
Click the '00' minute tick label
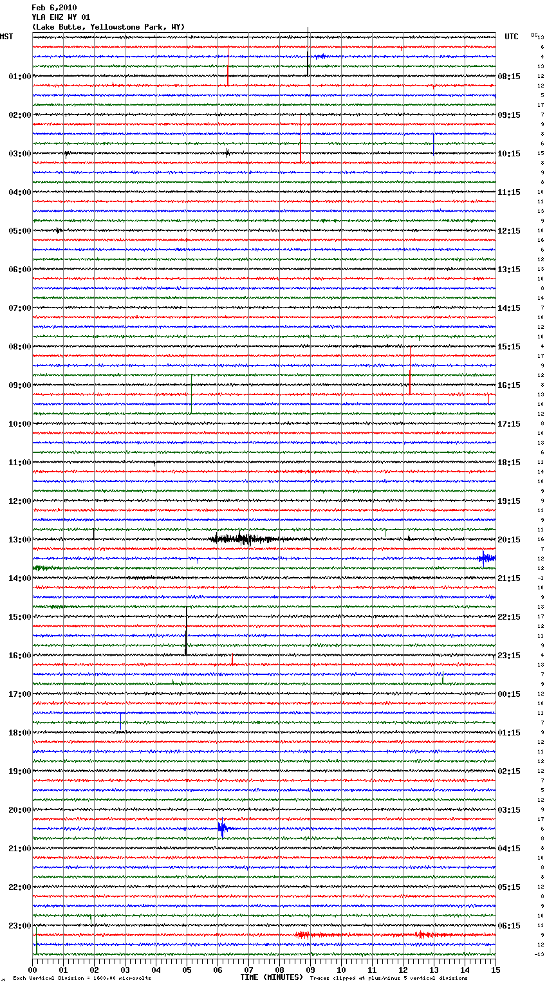pyautogui.click(x=32, y=970)
